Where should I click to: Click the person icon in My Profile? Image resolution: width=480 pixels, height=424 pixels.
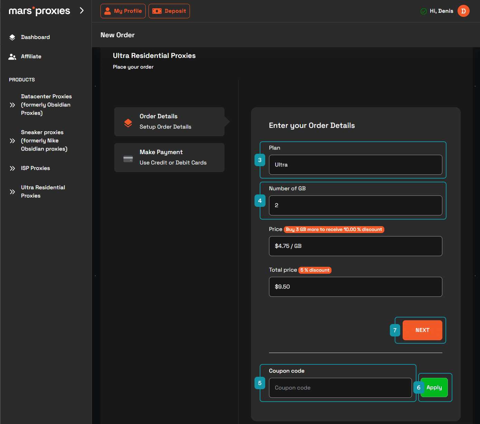[108, 11]
